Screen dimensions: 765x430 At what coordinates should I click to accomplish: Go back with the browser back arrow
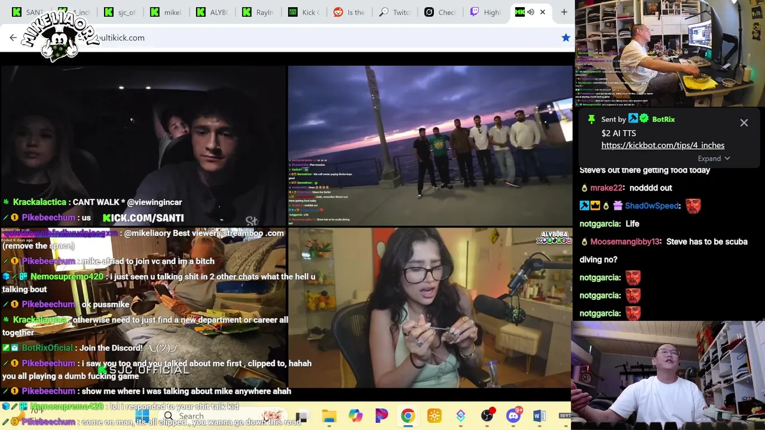13,38
